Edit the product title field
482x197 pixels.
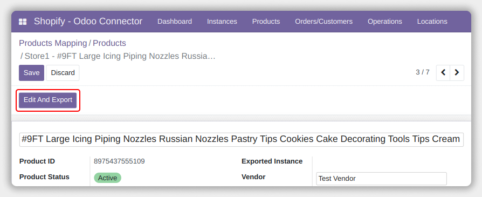[242, 139]
